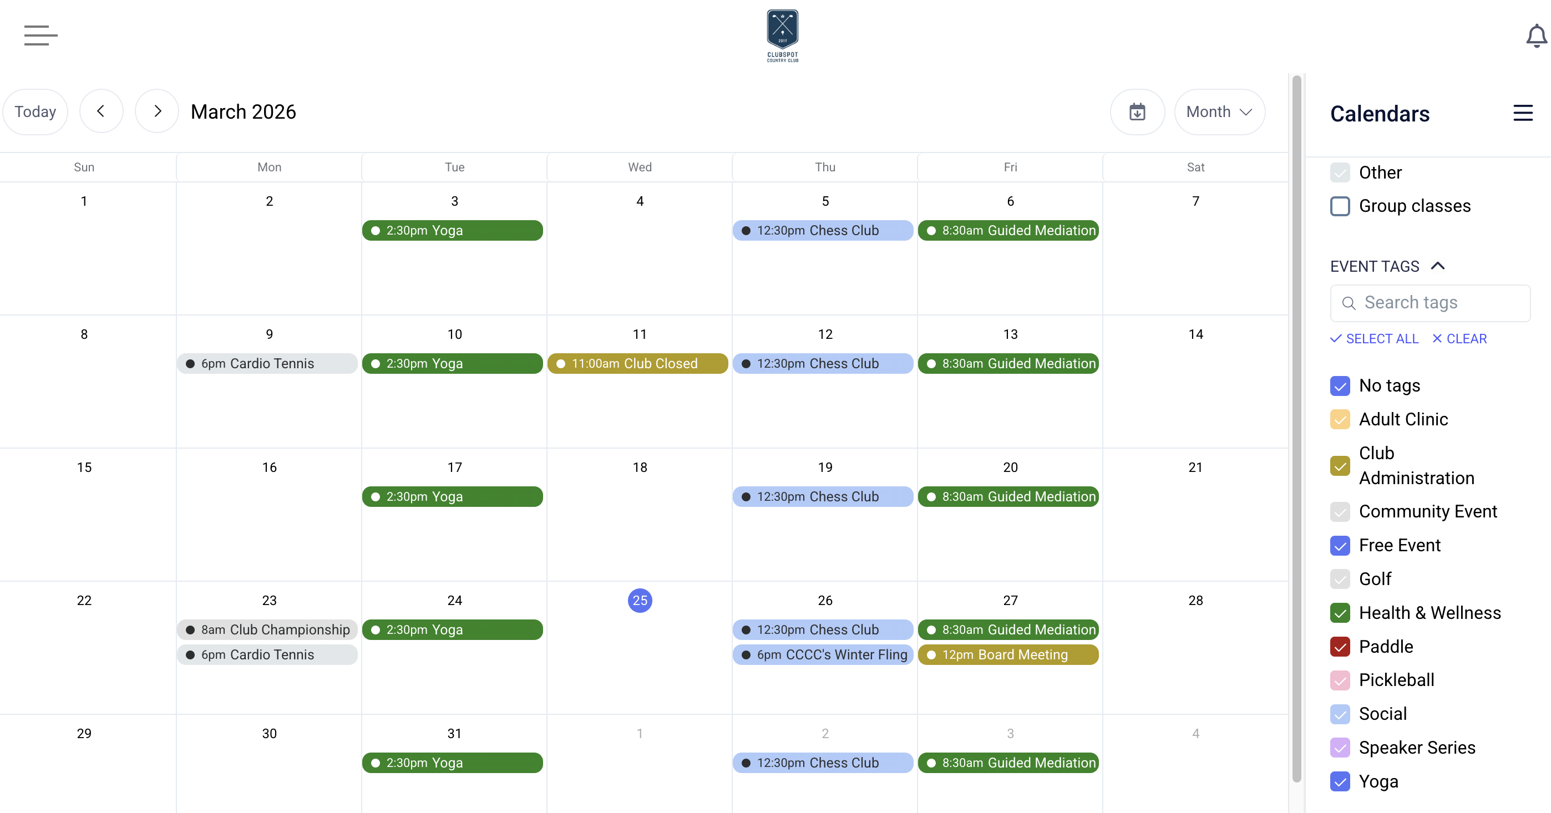1551x813 pixels.
Task: Click the Clubspot Country Club logo
Action: tap(782, 35)
